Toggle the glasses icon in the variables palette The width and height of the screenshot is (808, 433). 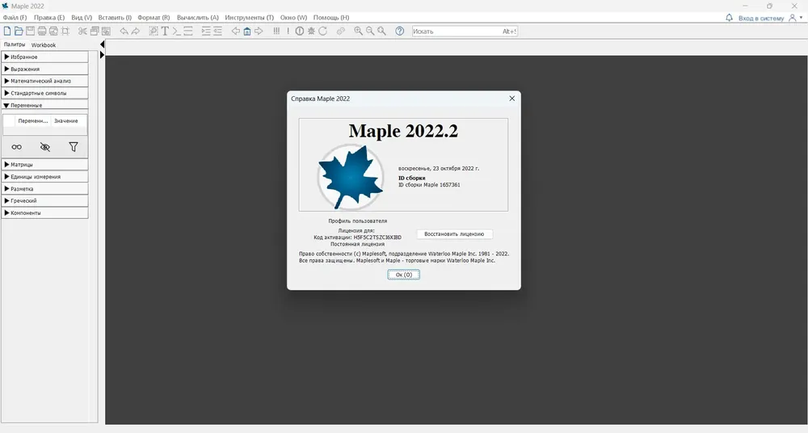point(16,147)
